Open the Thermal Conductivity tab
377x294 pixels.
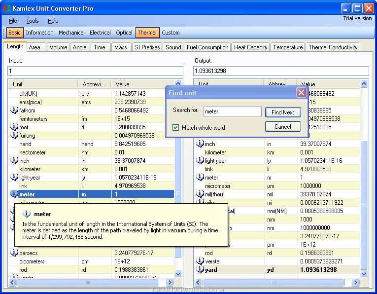pos(333,47)
